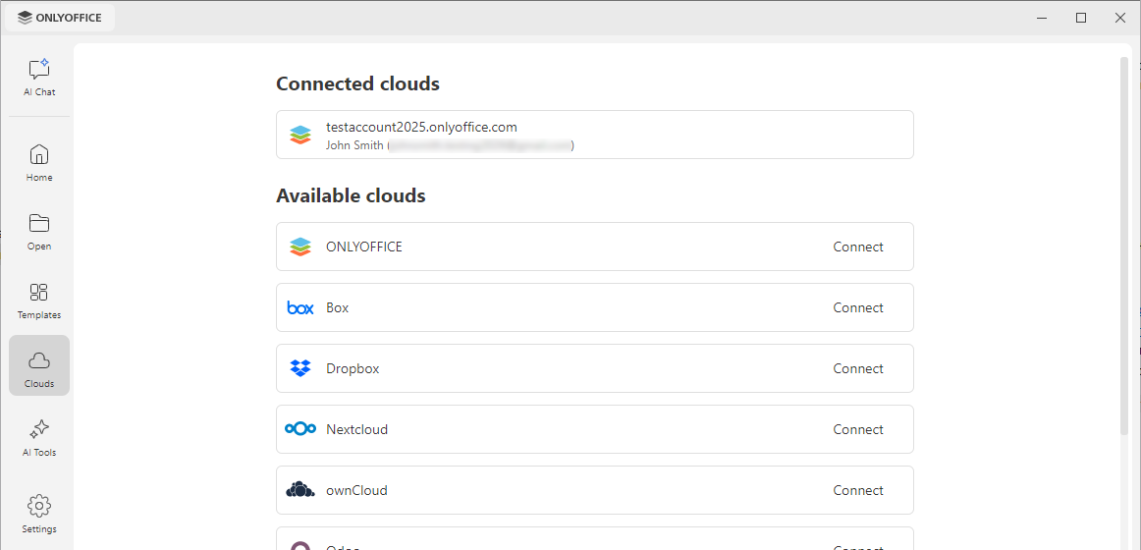
Task: Open the AI Chat panel
Action: [x=39, y=78]
